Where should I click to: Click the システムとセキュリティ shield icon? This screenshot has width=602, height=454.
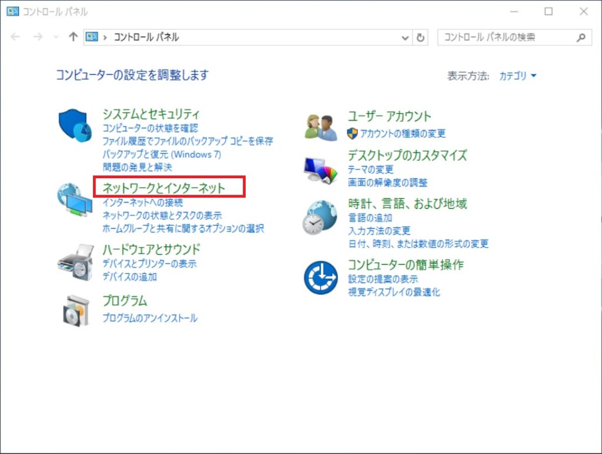(x=74, y=124)
